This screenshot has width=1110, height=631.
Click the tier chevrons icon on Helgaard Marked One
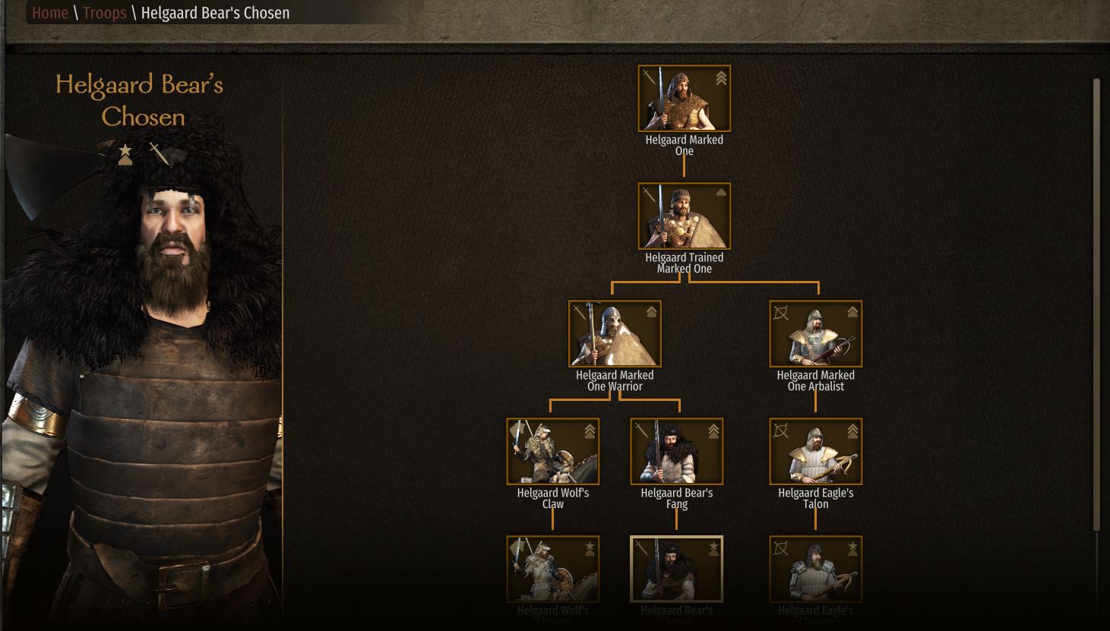[721, 77]
